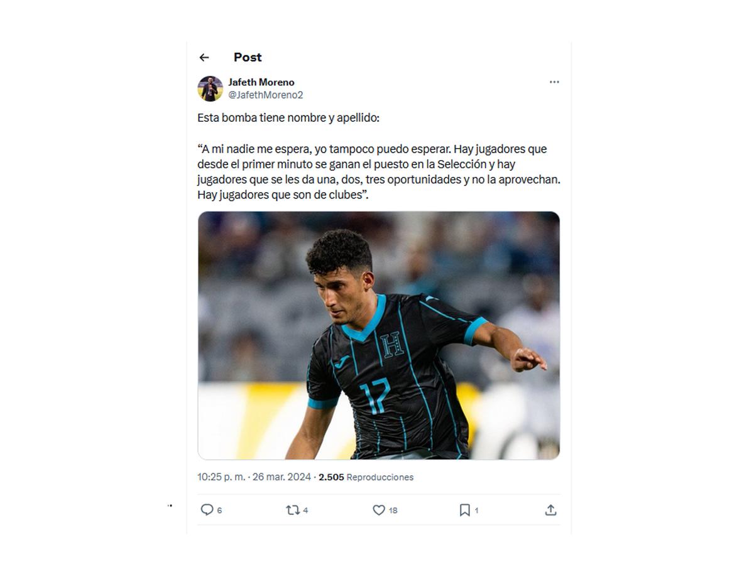Viewport: 754px width, 565px height.
Task: View likes by clicking the count 18
Action: coord(391,510)
